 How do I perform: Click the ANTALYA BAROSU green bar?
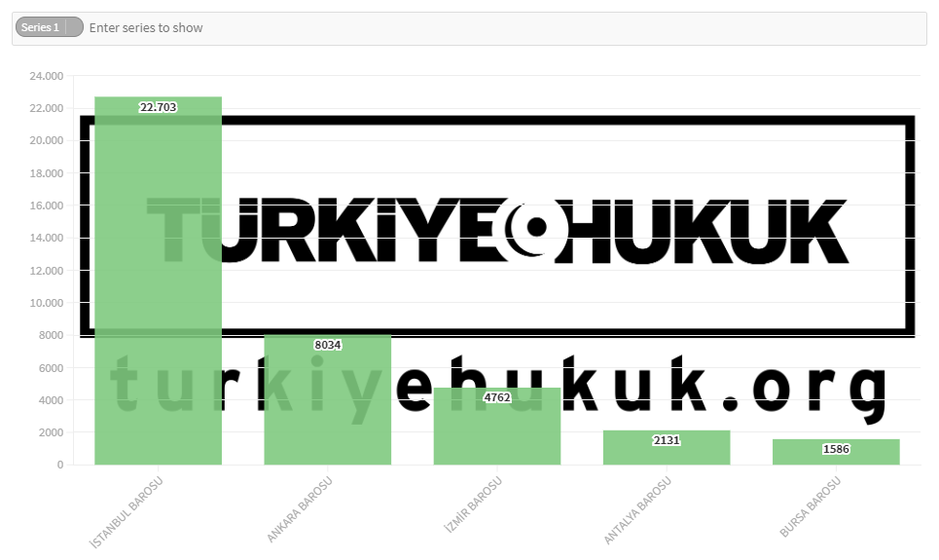(x=667, y=447)
